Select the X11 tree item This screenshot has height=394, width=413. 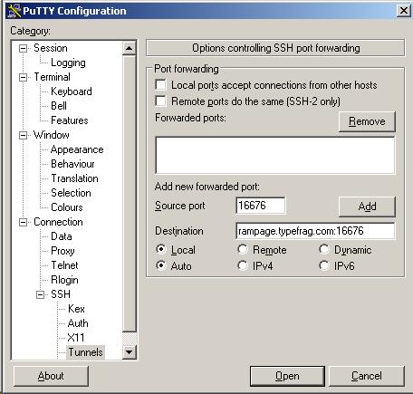(76, 338)
